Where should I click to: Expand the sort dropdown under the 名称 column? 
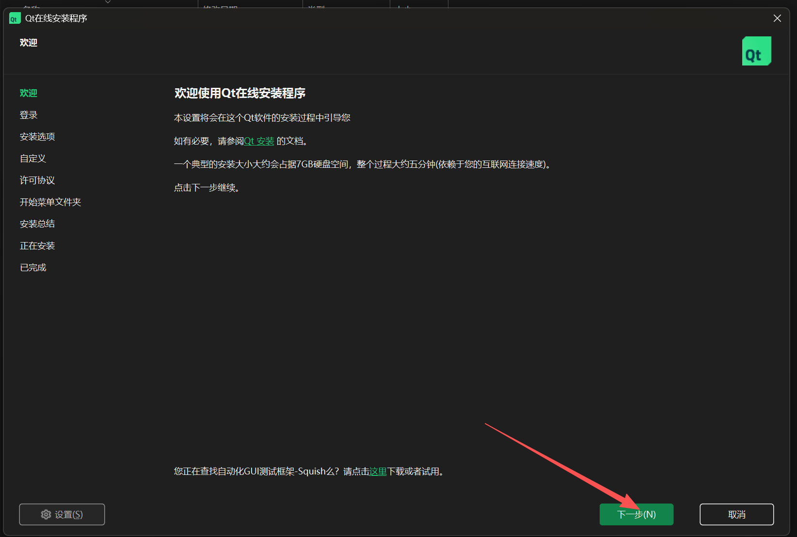point(108,3)
